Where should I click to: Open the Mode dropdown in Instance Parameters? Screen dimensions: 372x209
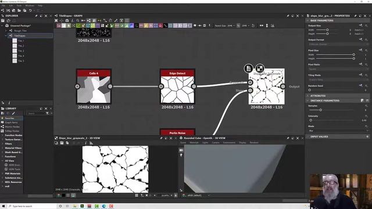pos(338,131)
